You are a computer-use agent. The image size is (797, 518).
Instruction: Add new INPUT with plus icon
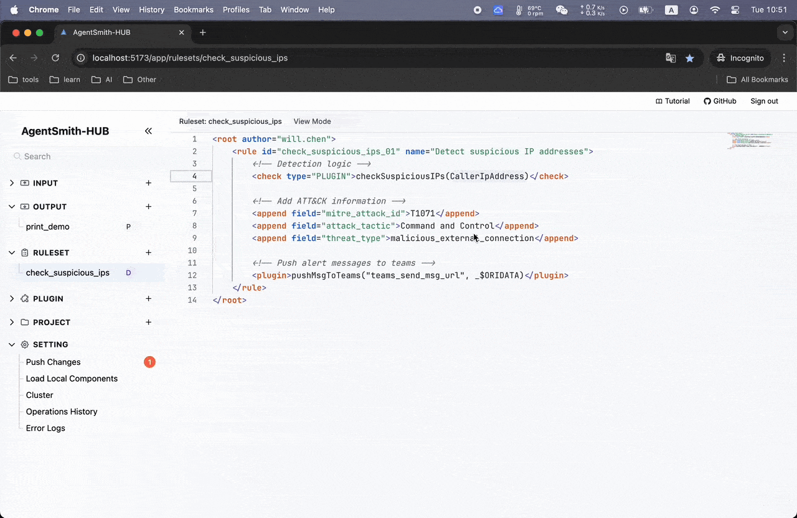tap(148, 183)
